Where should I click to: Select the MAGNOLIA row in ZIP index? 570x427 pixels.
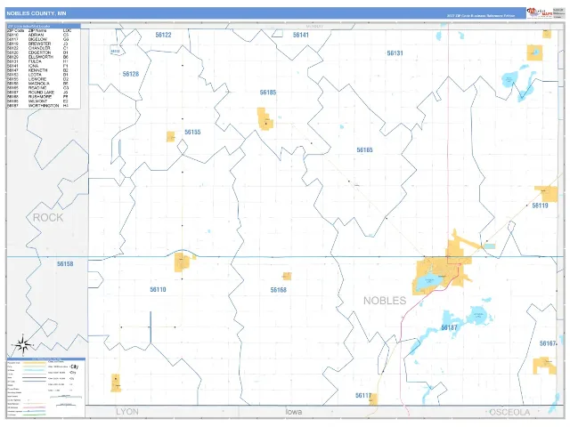tap(37, 84)
